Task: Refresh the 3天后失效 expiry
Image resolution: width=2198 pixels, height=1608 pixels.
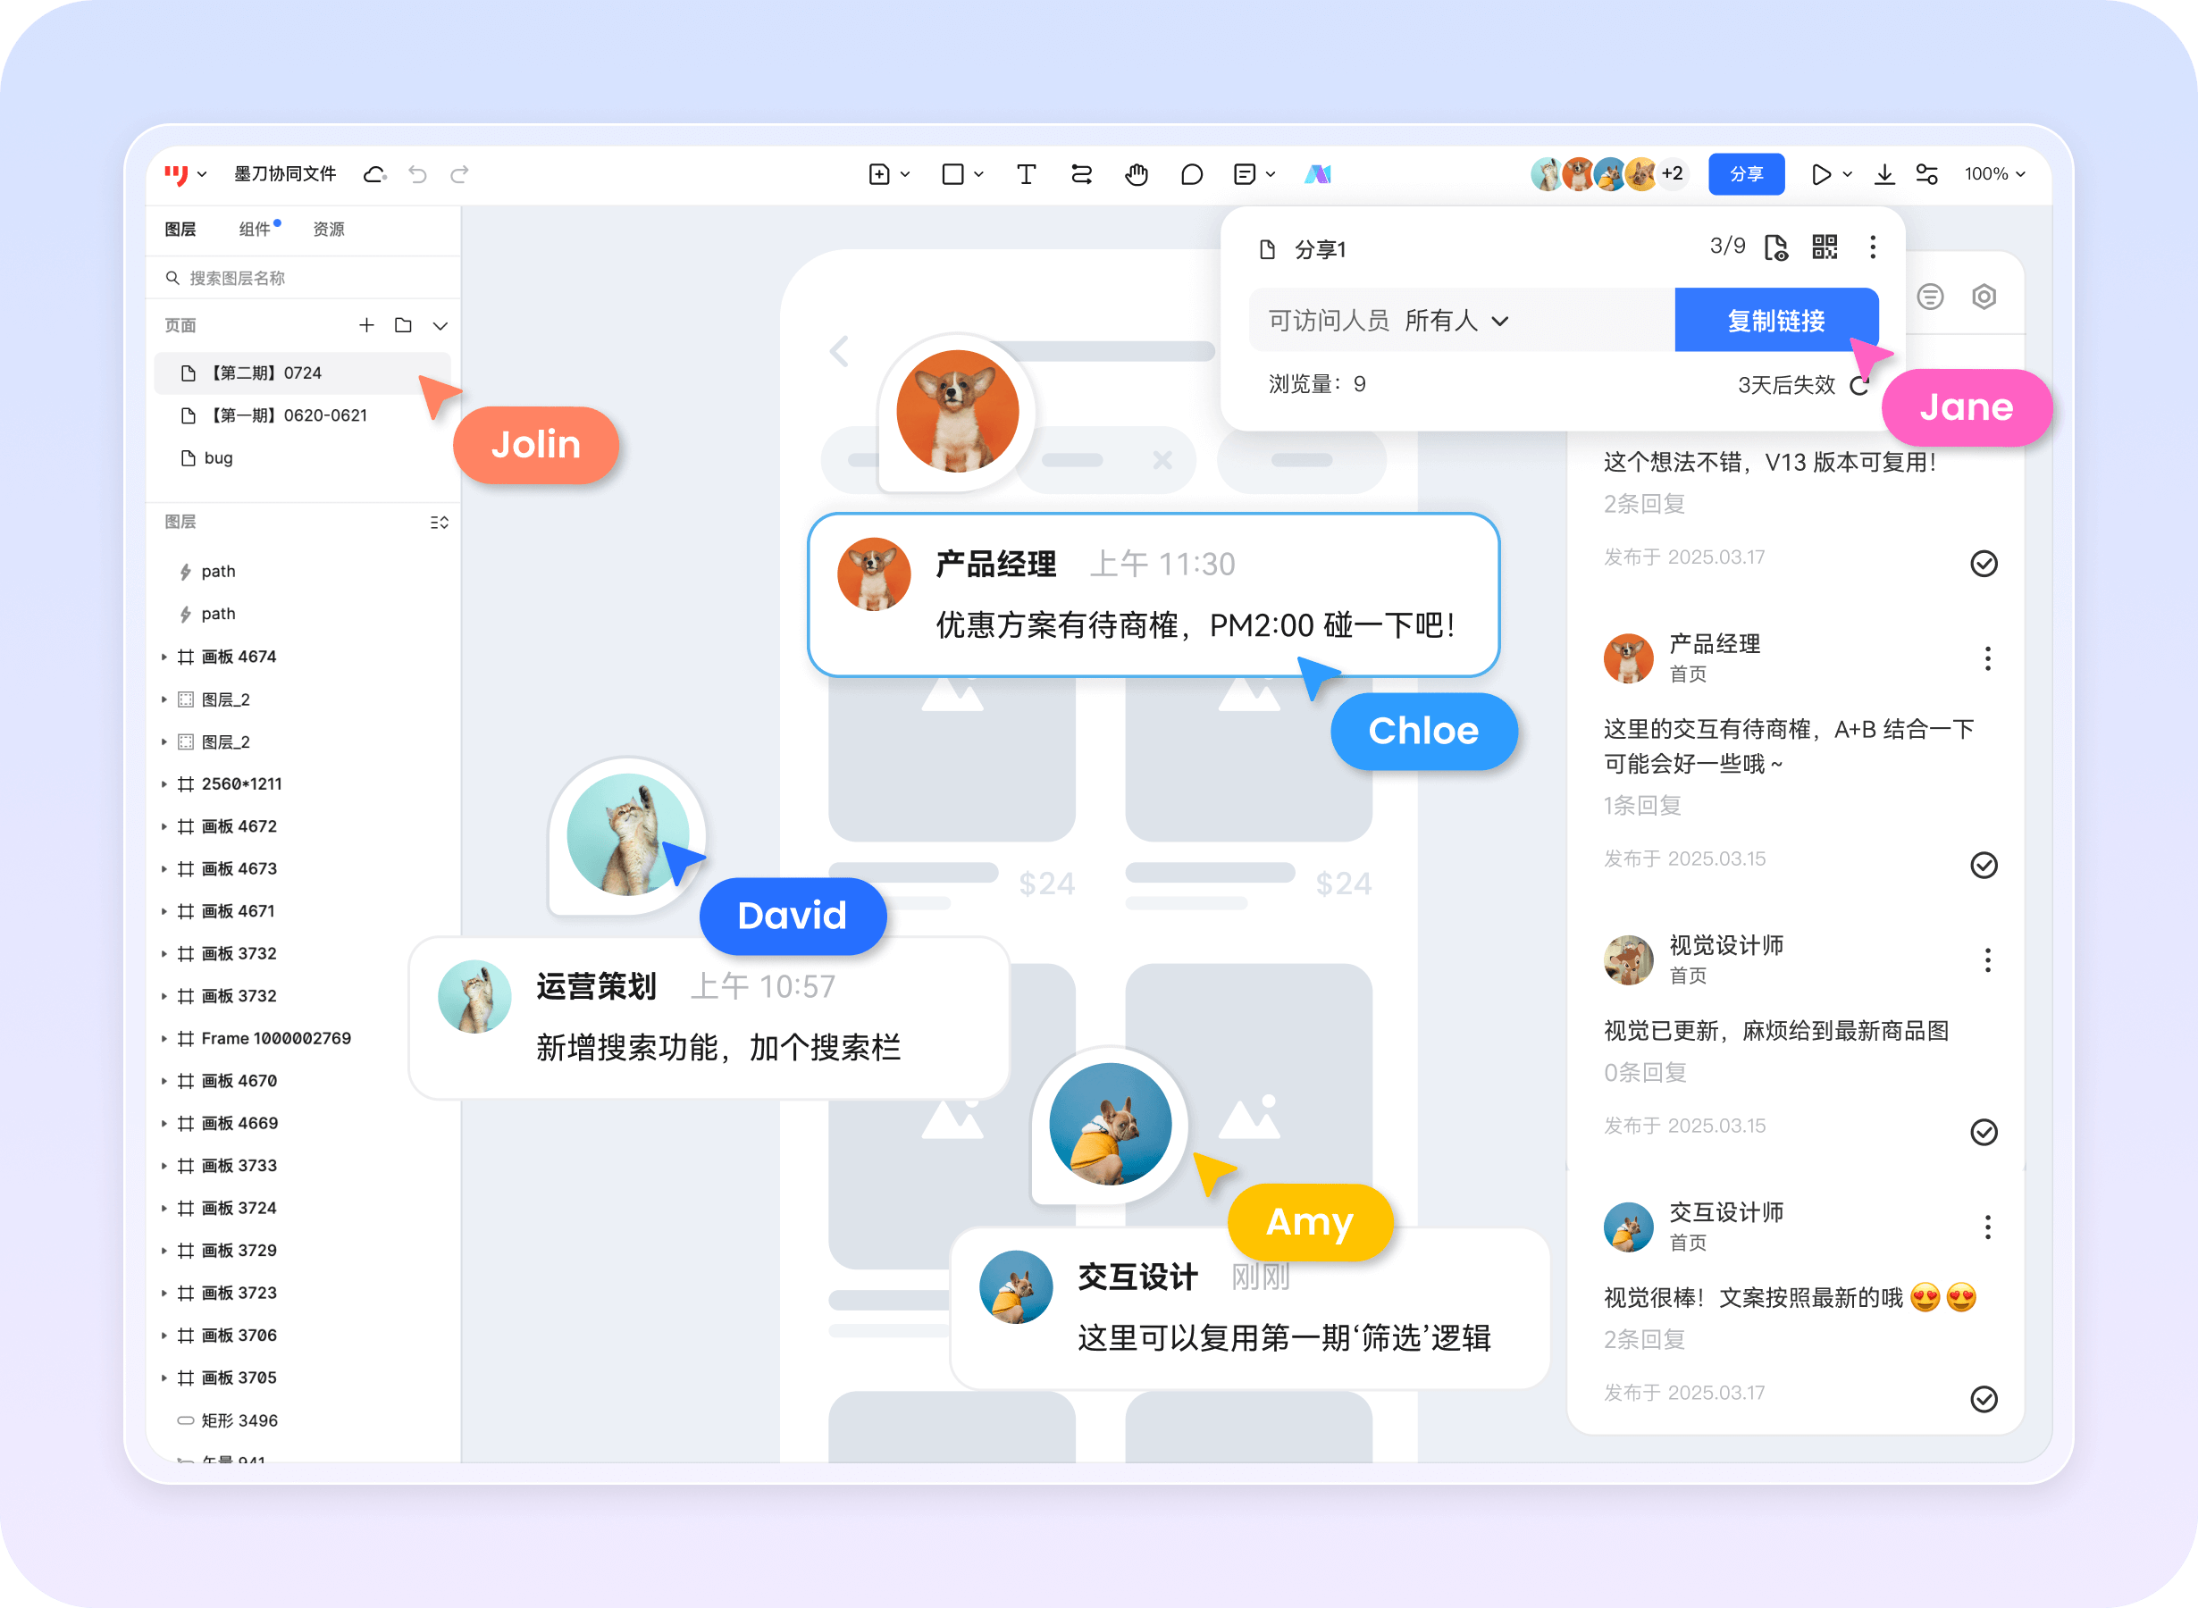Action: (1860, 385)
